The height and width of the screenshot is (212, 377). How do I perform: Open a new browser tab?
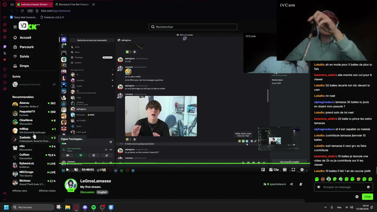93,4
